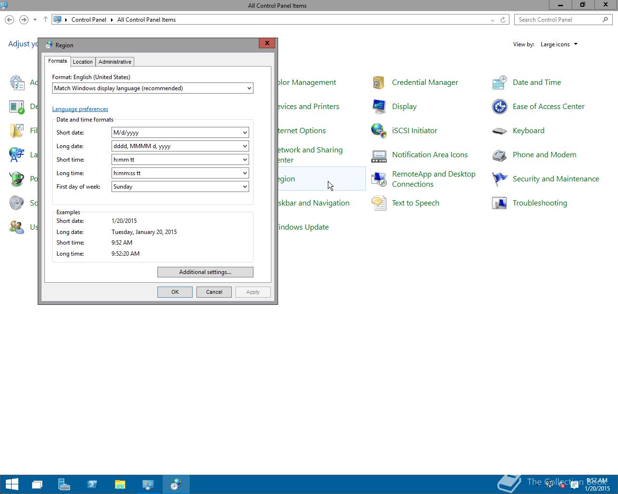Viewport: 618px width, 494px height.
Task: Select the Formats tab
Action: point(57,61)
